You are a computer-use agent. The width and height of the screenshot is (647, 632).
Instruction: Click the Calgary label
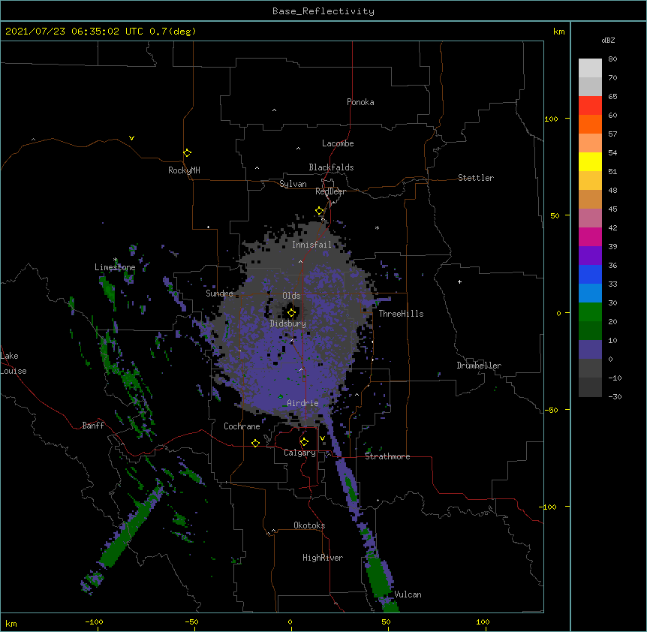coord(299,453)
